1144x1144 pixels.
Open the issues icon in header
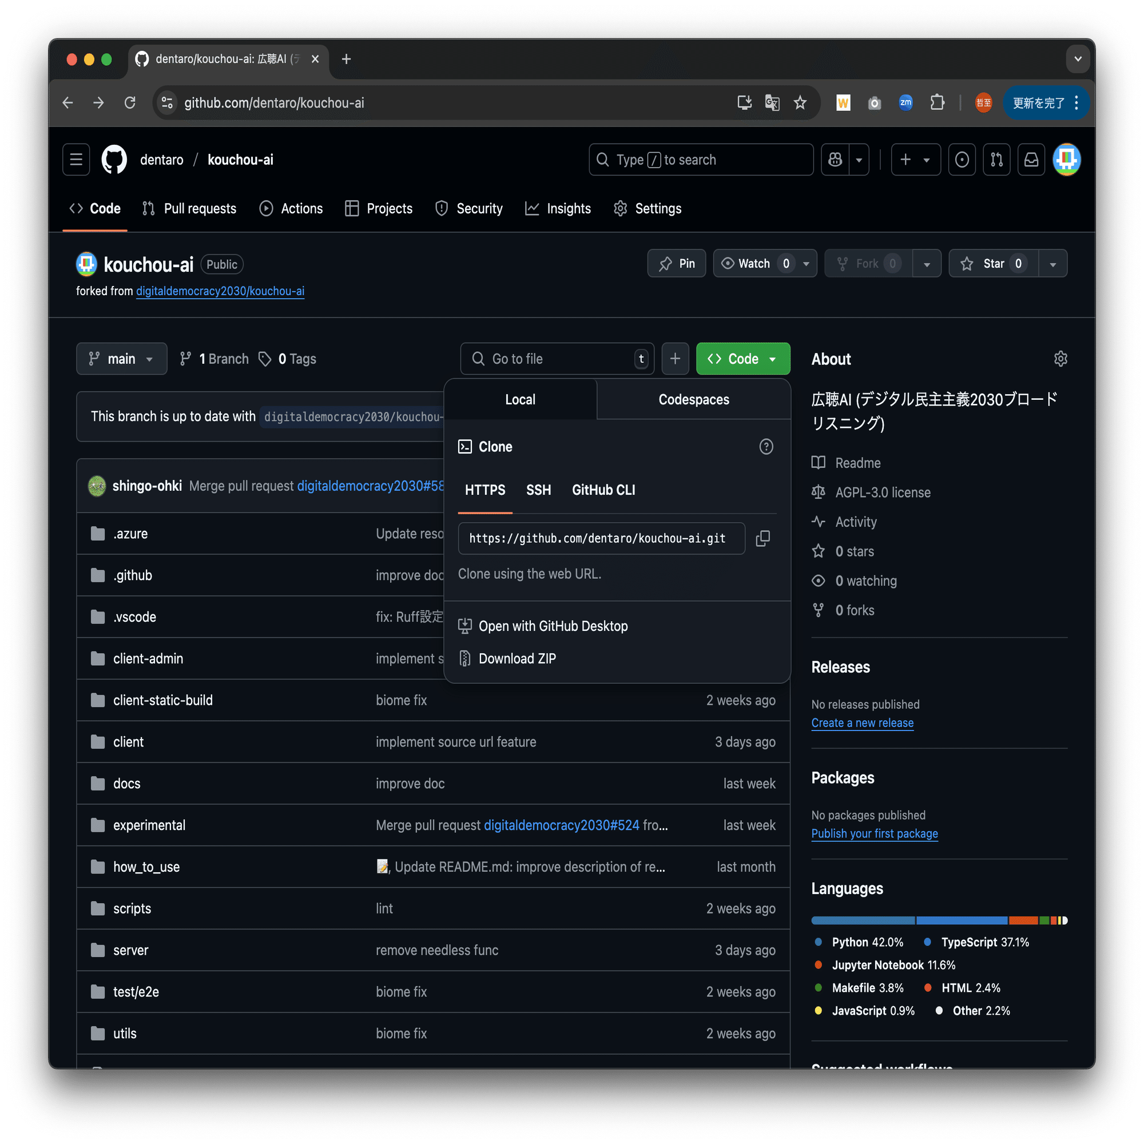pyautogui.click(x=962, y=159)
